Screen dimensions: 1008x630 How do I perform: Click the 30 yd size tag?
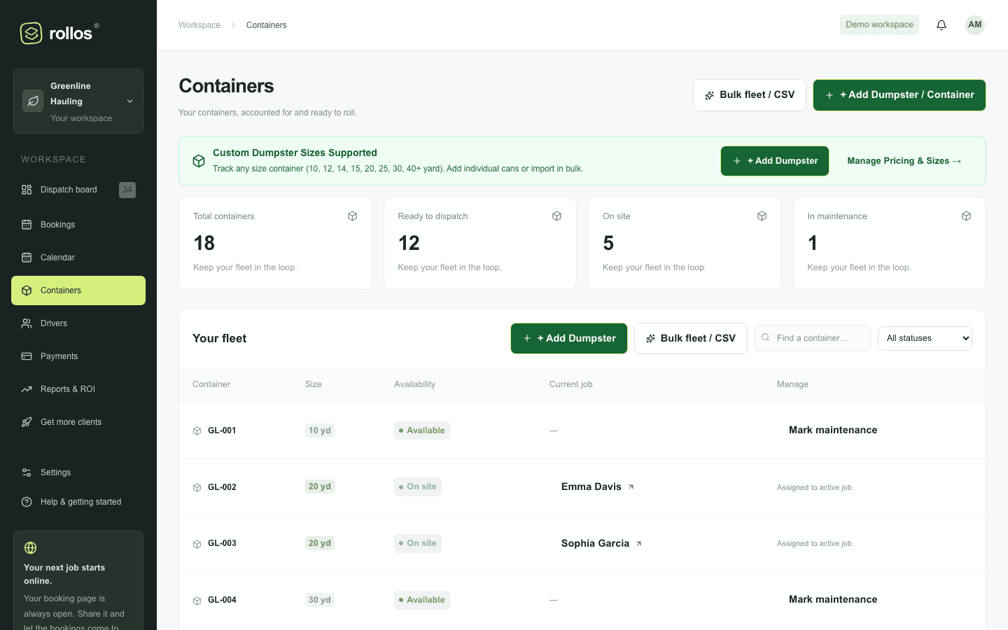320,600
